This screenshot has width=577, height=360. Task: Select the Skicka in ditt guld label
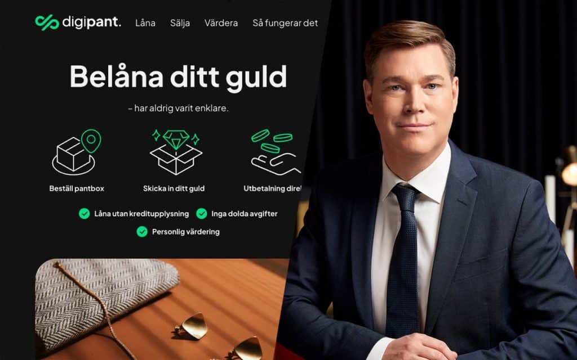pos(174,188)
